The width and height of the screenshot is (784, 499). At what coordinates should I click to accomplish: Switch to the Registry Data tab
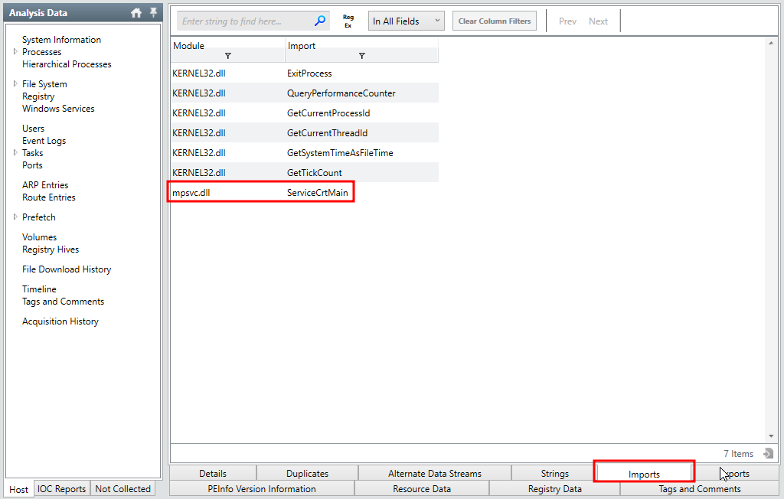554,489
